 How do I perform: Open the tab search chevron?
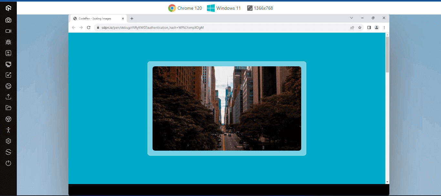[351, 18]
